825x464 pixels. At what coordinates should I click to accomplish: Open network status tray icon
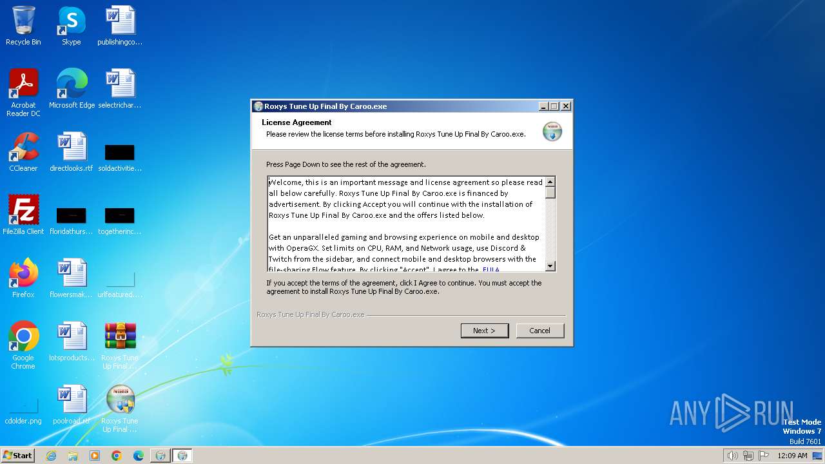point(748,456)
